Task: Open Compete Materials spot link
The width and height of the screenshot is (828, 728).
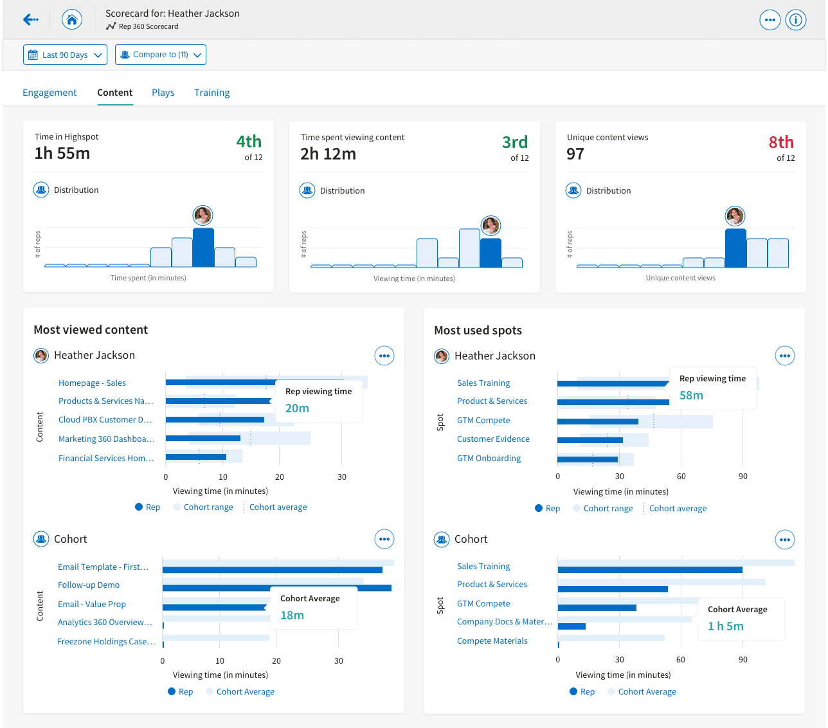Action: pyautogui.click(x=492, y=641)
